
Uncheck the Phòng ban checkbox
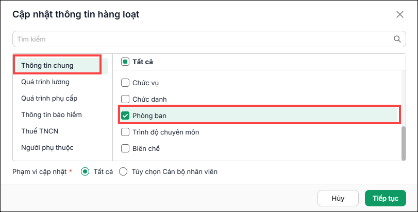125,115
